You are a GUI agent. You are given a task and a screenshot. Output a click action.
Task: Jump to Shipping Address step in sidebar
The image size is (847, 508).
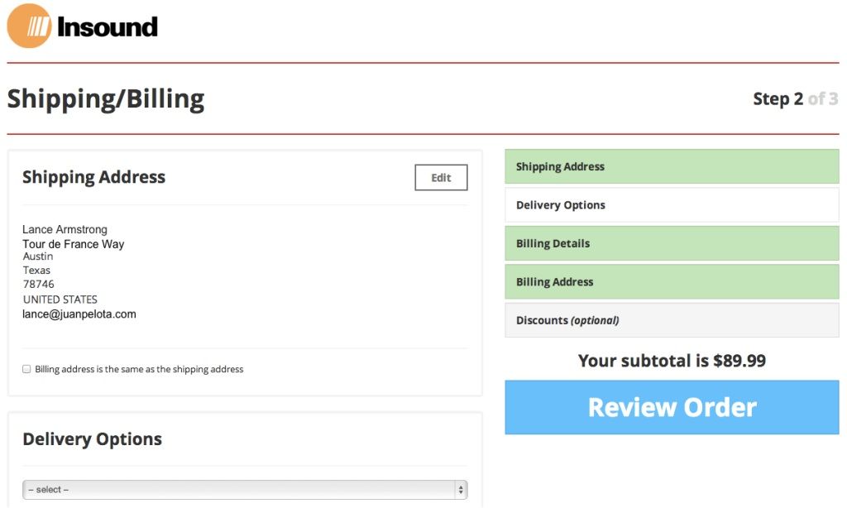tap(672, 166)
